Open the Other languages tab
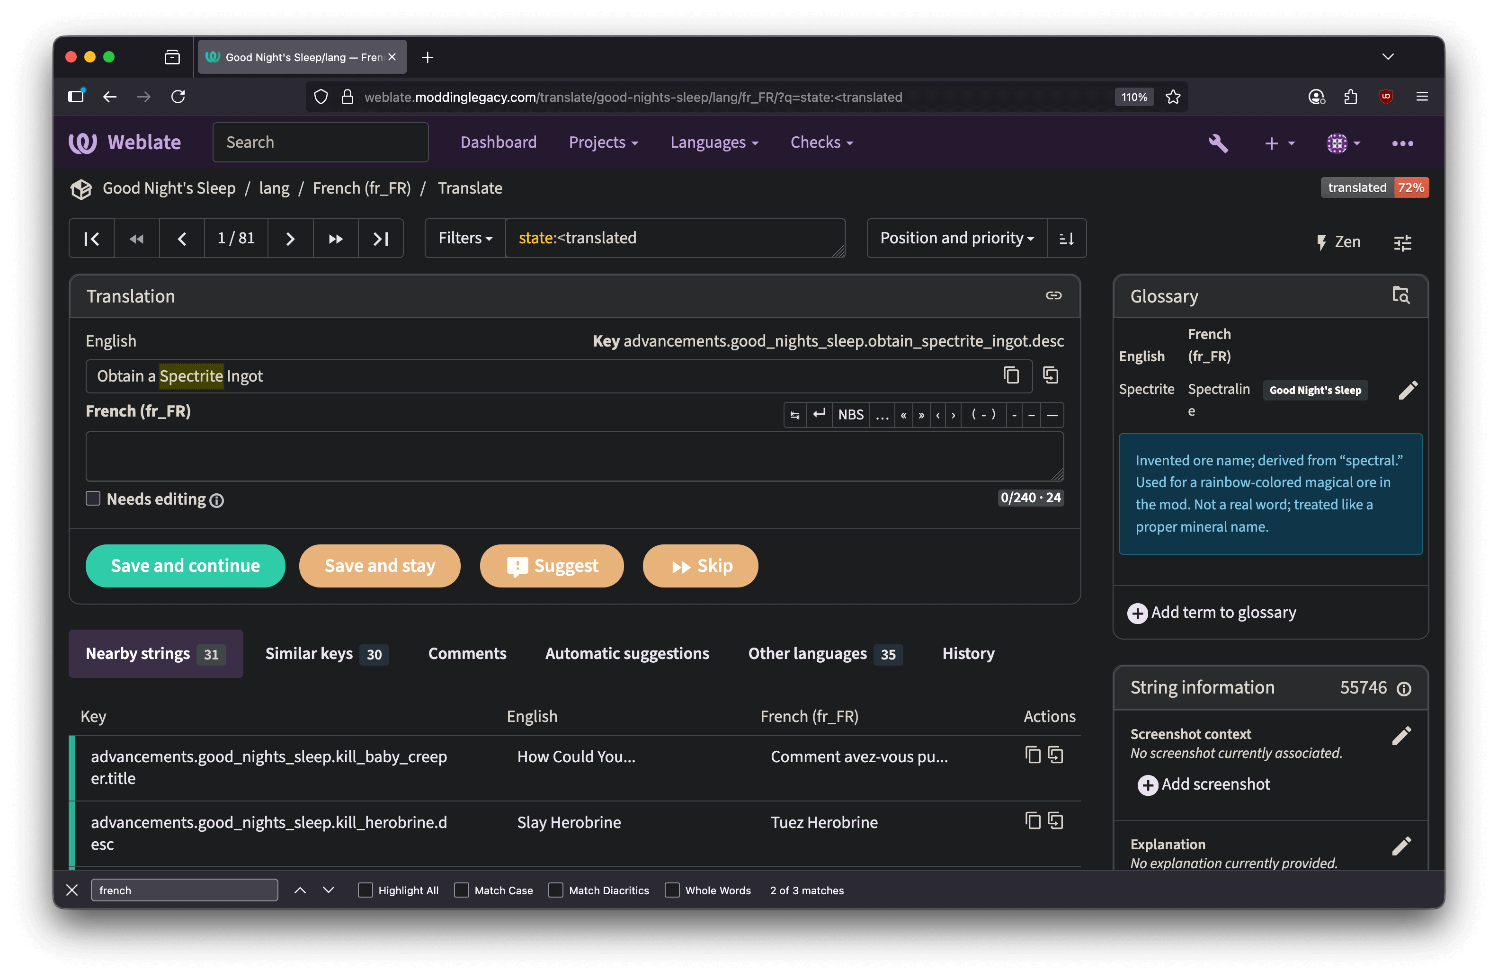This screenshot has height=979, width=1498. tap(825, 654)
